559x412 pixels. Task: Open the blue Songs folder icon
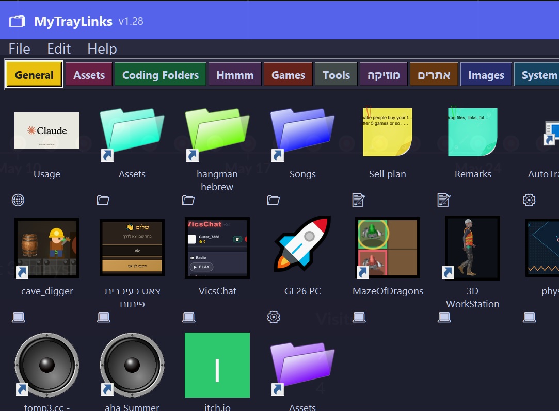point(302,134)
